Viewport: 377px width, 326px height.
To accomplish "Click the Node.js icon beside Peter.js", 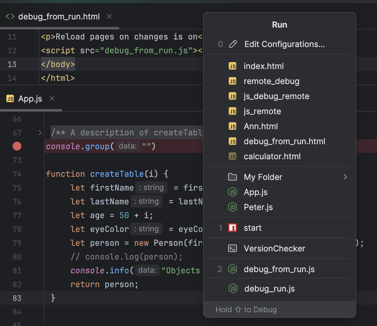I will (x=232, y=207).
